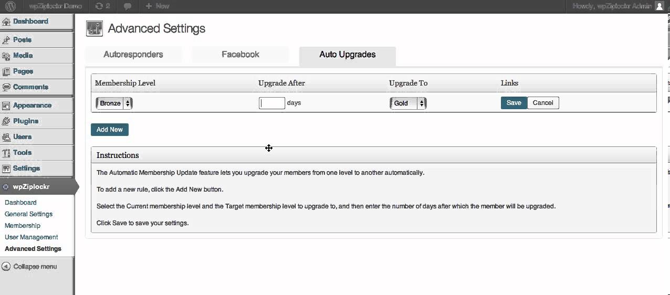Open the comments bubble icon in admin bar
The width and height of the screenshot is (670, 295).
coord(128,6)
